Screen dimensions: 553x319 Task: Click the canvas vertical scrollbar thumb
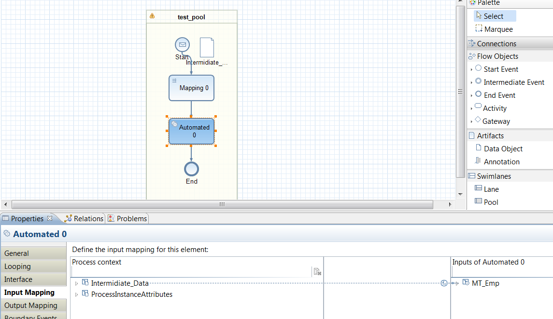point(460,92)
